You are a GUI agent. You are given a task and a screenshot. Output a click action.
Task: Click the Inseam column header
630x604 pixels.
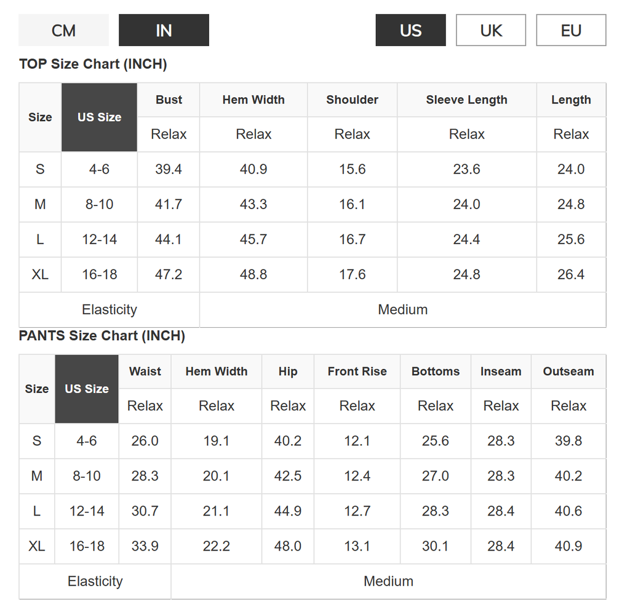click(501, 372)
